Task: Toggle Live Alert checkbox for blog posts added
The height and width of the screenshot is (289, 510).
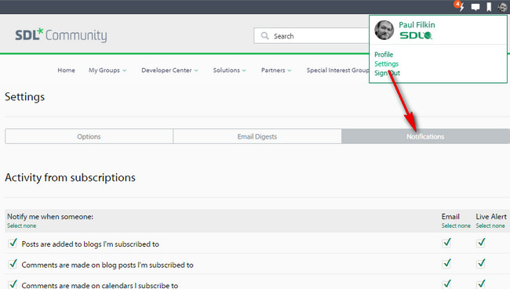Action: 481,243
